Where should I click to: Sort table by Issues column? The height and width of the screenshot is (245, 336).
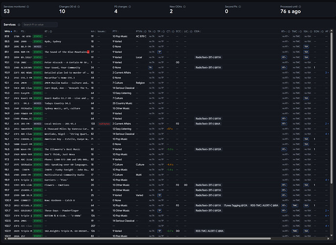(x=102, y=31)
